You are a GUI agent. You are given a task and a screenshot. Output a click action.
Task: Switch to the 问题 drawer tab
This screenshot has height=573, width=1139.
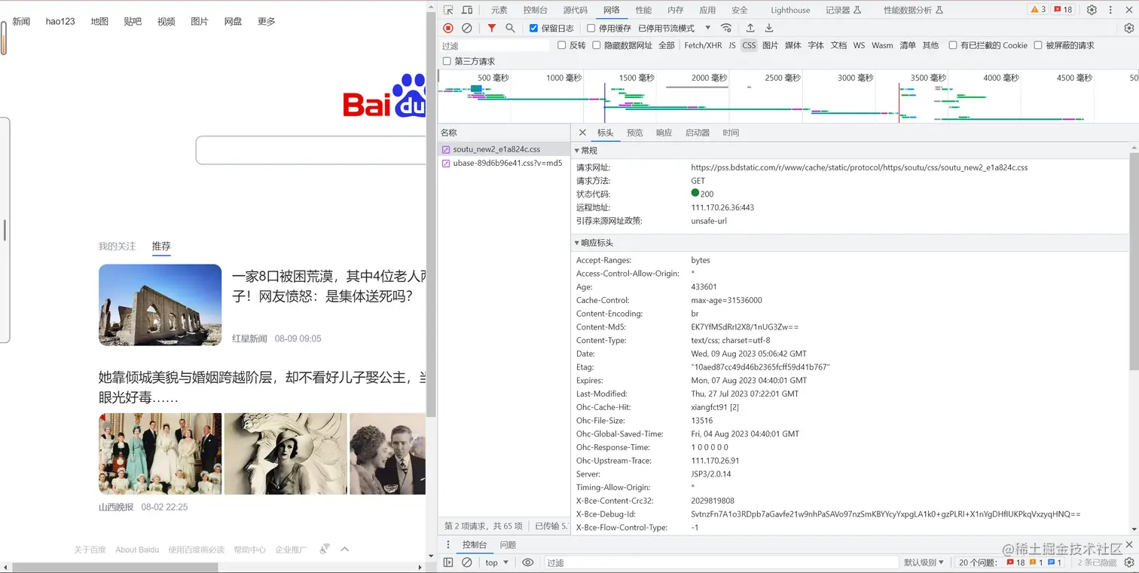click(x=508, y=544)
